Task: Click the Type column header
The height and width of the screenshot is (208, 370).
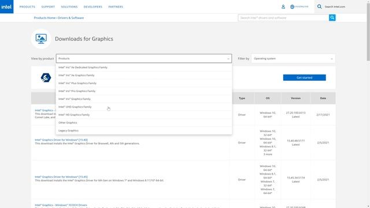Action: (x=242, y=98)
